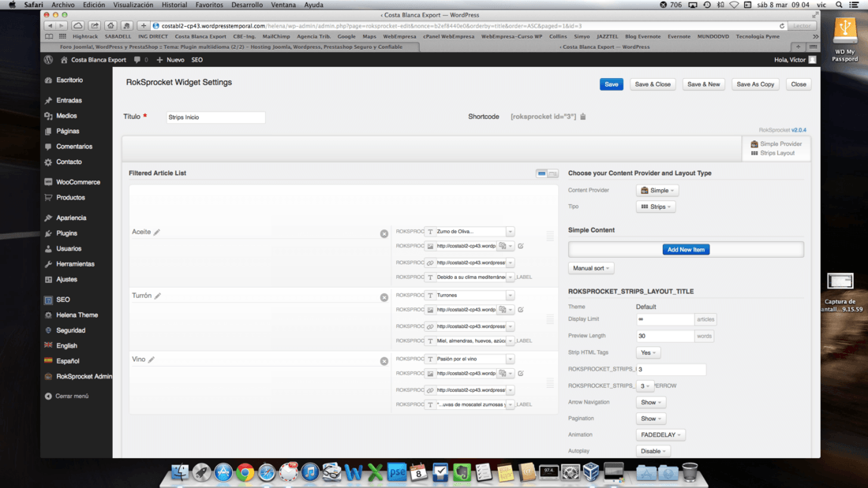Image resolution: width=868 pixels, height=488 pixels.
Task: Open the items-per-row 3 dropdown
Action: tap(645, 386)
